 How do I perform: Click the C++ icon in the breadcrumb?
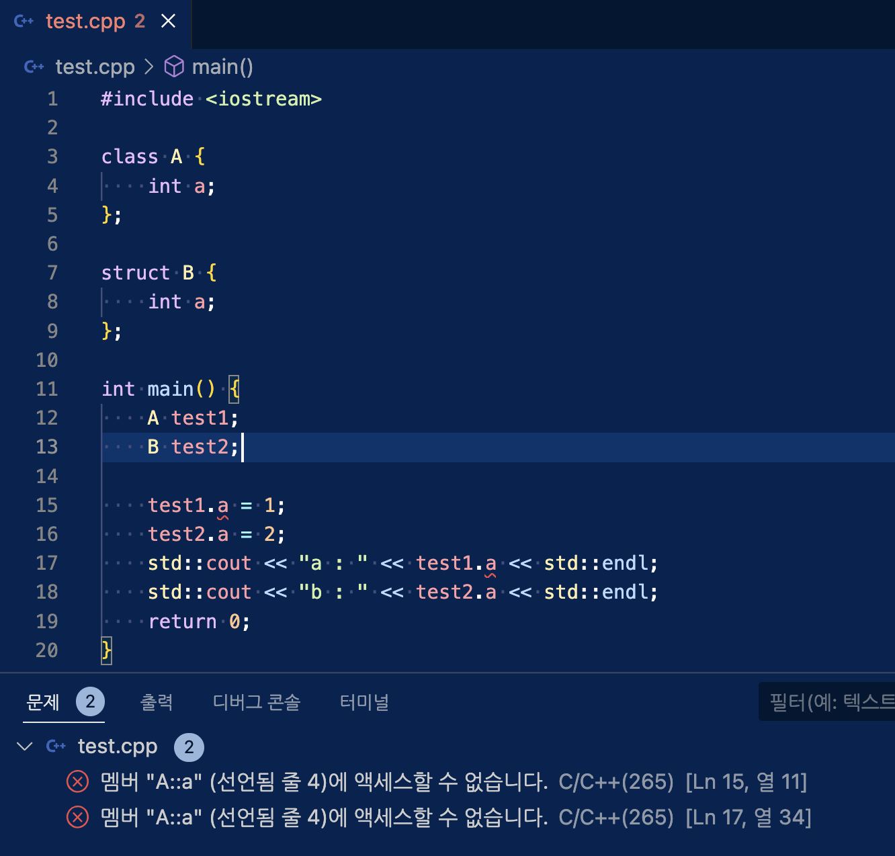tap(34, 67)
